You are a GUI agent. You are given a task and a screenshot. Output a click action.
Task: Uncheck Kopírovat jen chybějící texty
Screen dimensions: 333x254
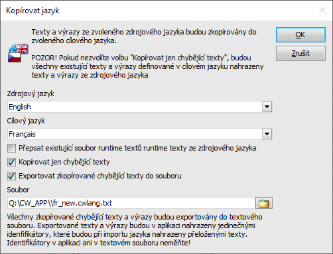pos(11,162)
